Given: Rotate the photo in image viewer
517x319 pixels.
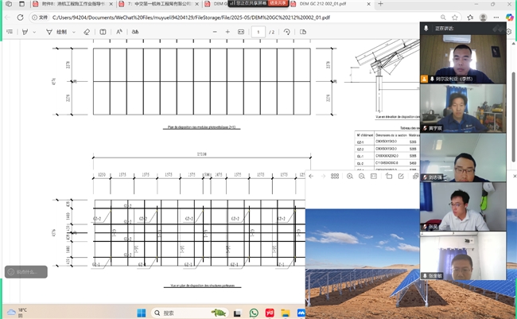Looking at the screenshot, I should 389,176.
